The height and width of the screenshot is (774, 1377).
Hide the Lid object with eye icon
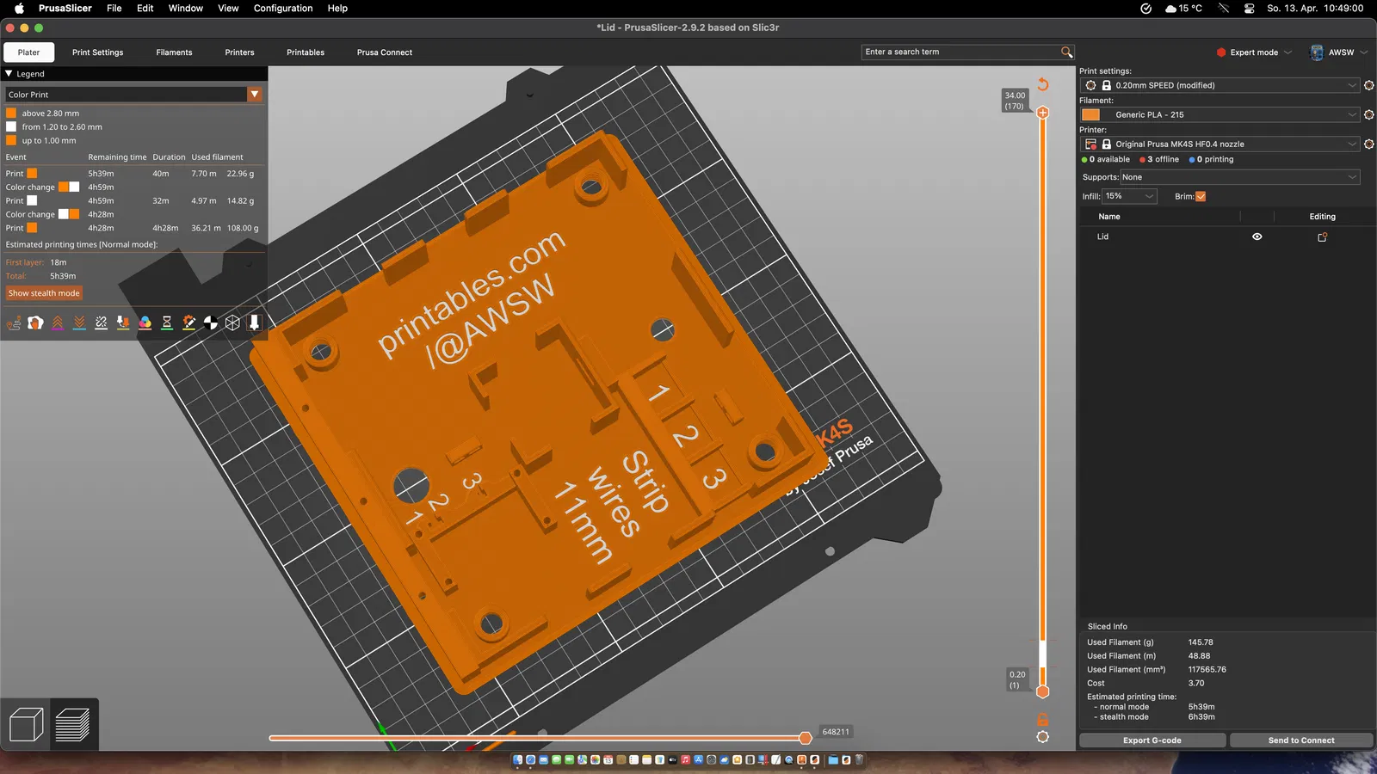coord(1257,236)
